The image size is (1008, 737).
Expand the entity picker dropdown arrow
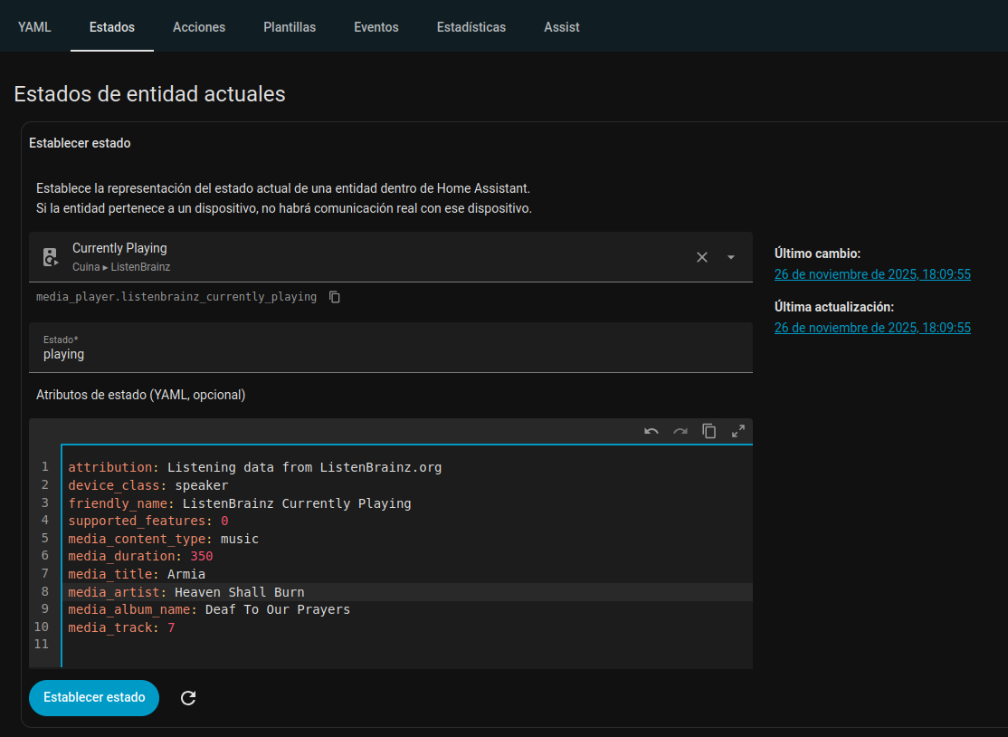(731, 257)
